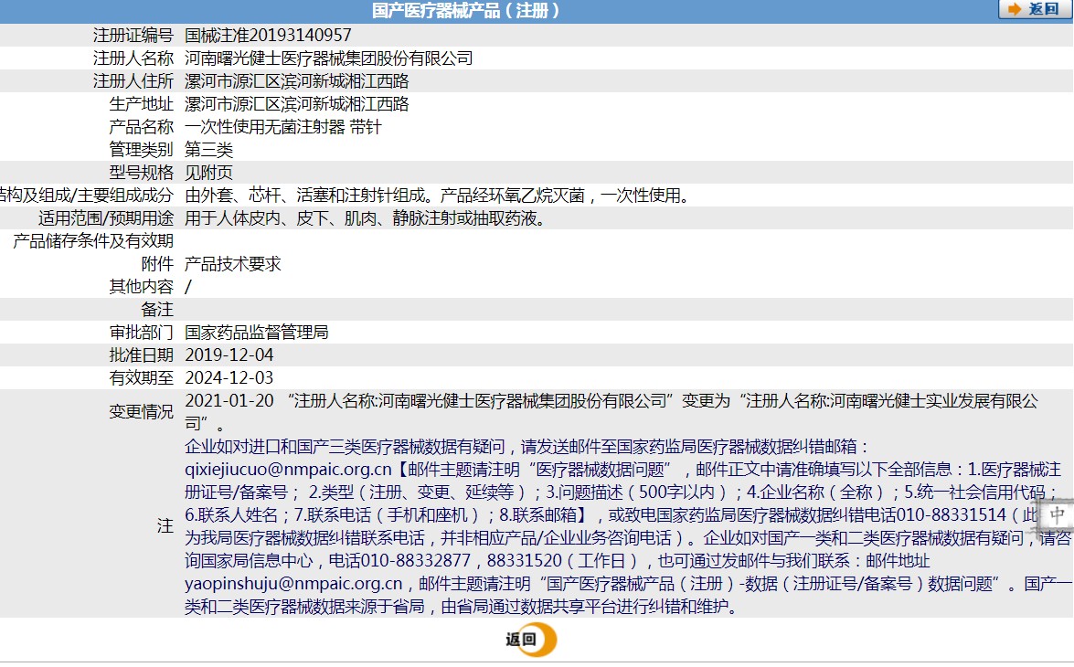Click the attachment value 产品技术要求
The height and width of the screenshot is (667, 1074).
click(x=233, y=264)
